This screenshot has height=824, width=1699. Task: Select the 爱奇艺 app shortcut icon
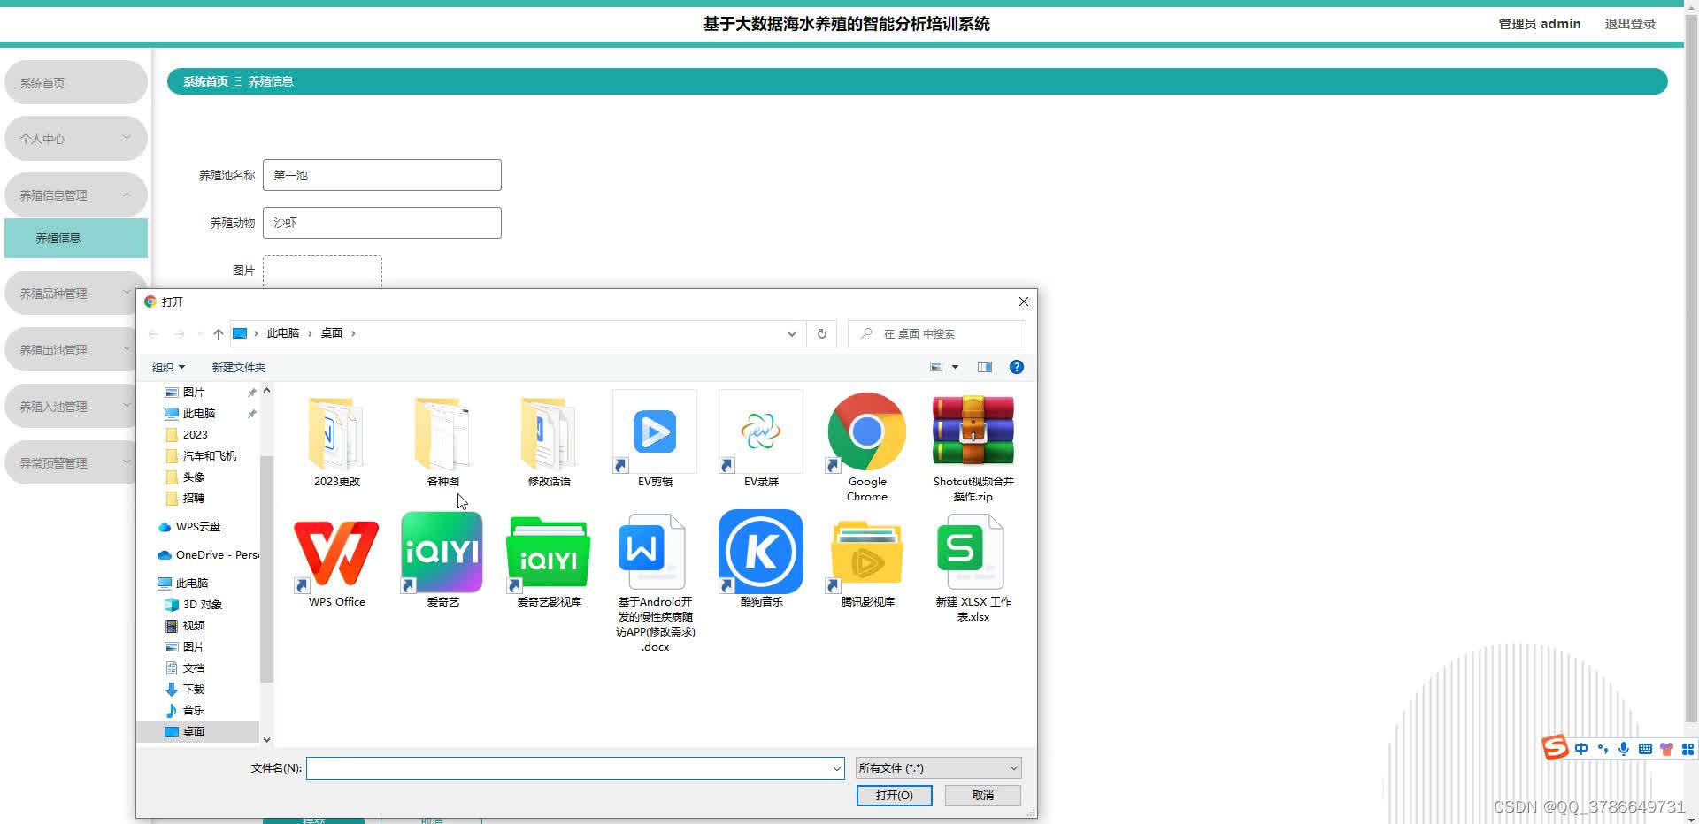pyautogui.click(x=442, y=552)
